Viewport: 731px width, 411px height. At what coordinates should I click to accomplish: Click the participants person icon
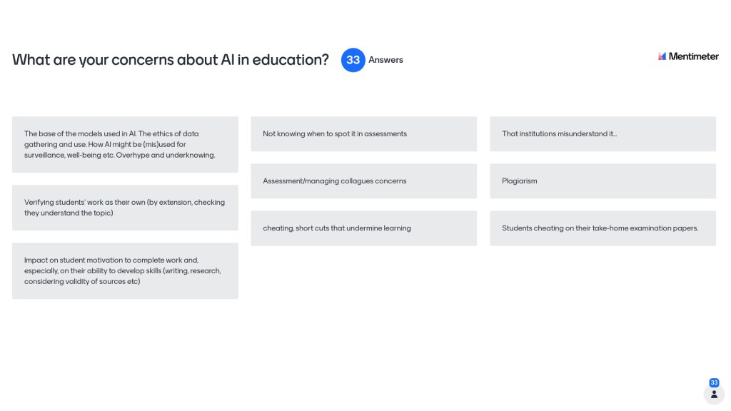(714, 394)
